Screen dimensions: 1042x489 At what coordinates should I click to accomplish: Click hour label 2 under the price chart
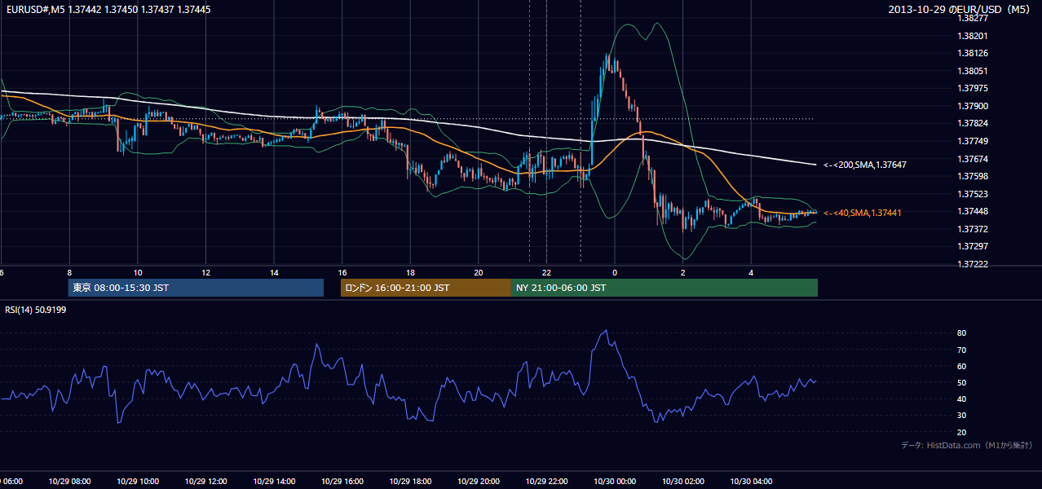tap(682, 272)
